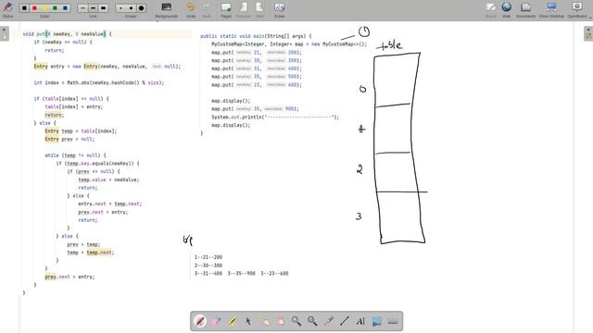Open the Documents view
This screenshot has width=593, height=333.
[x=525, y=9]
